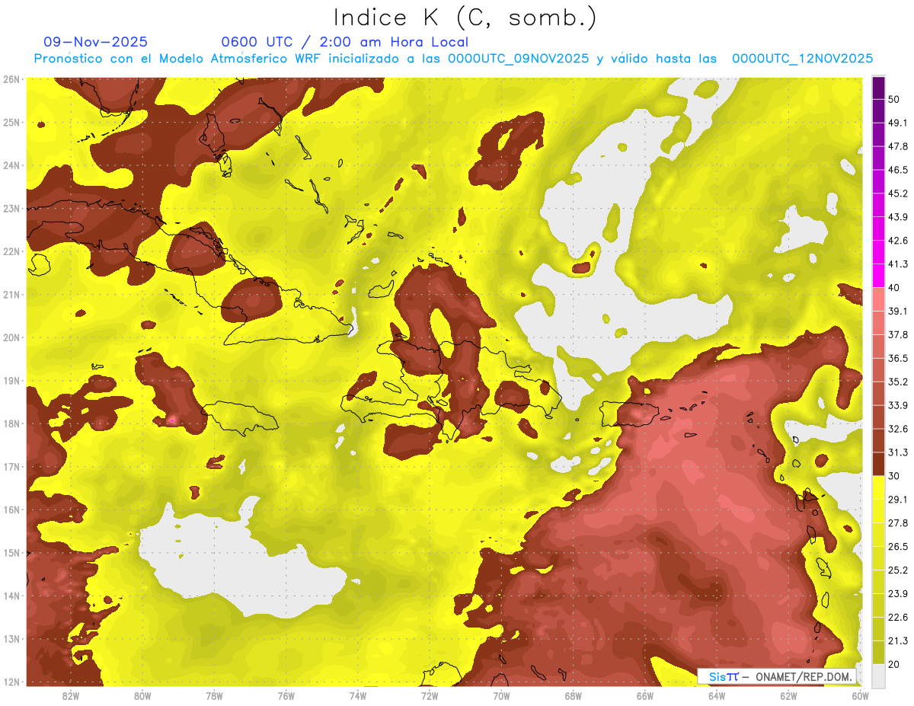
Task: Click colorbar label '23.9'
Action: (x=898, y=594)
